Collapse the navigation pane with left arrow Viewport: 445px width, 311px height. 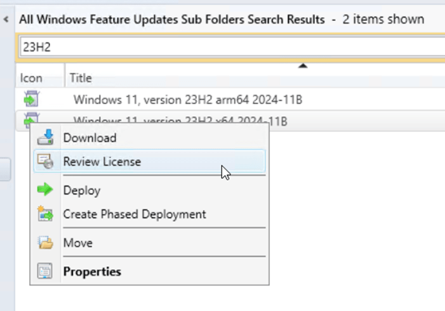6,20
